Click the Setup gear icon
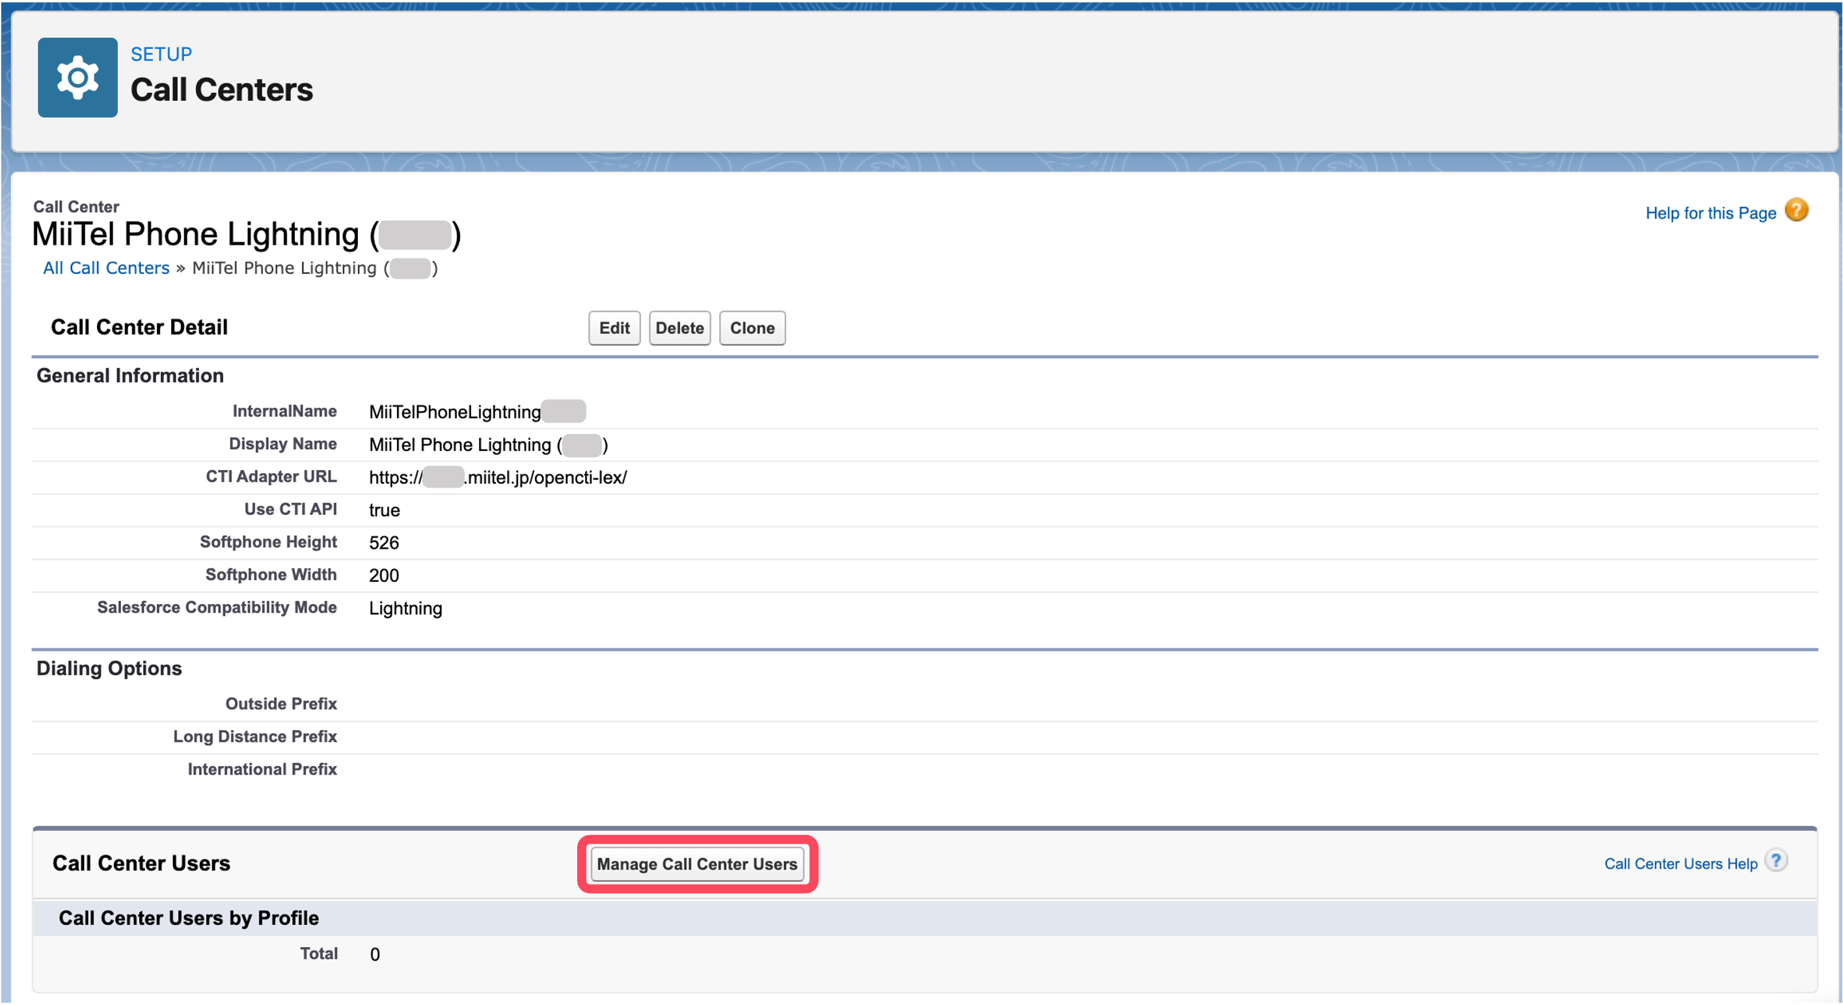The height and width of the screenshot is (1005, 1843). 77,77
